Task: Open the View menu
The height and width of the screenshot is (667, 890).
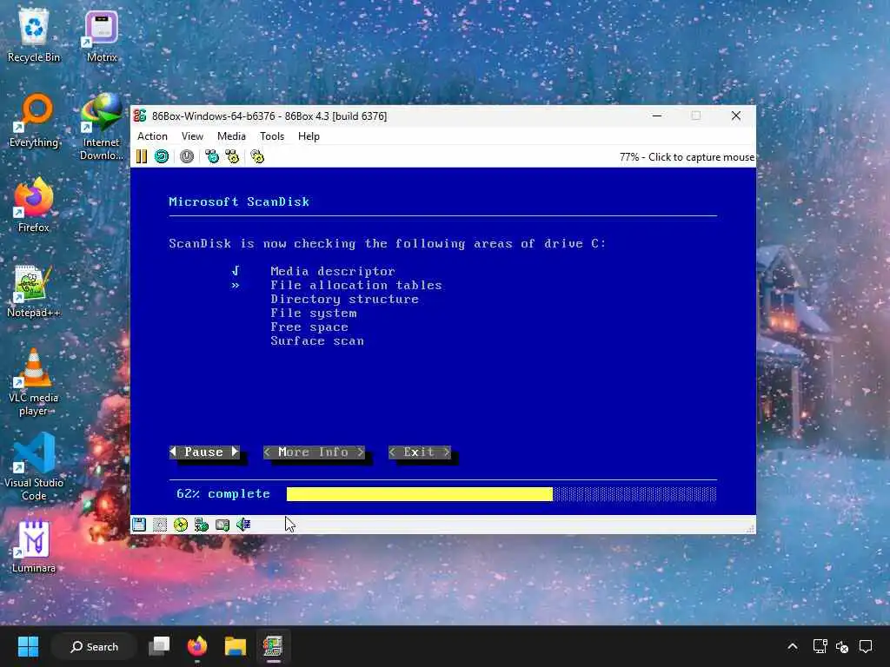Action: tap(192, 136)
